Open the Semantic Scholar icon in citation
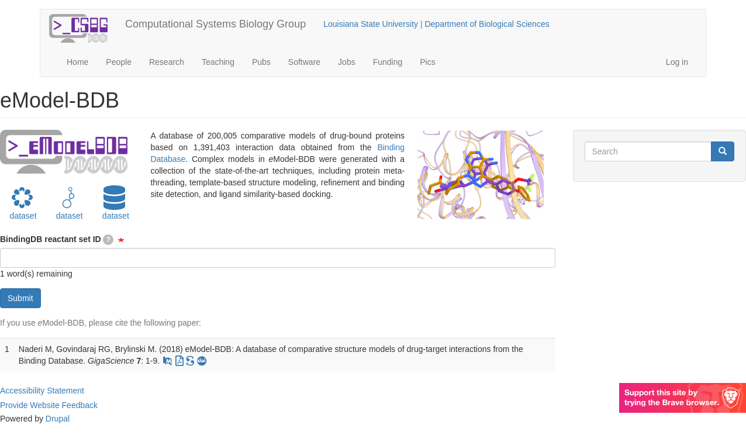The width and height of the screenshot is (746, 435). [x=190, y=361]
